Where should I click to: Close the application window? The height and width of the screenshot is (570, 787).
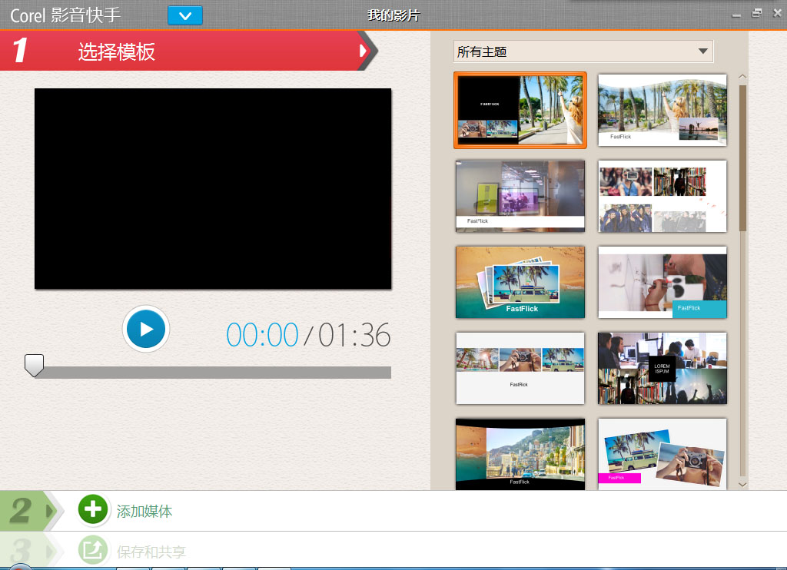(x=778, y=13)
